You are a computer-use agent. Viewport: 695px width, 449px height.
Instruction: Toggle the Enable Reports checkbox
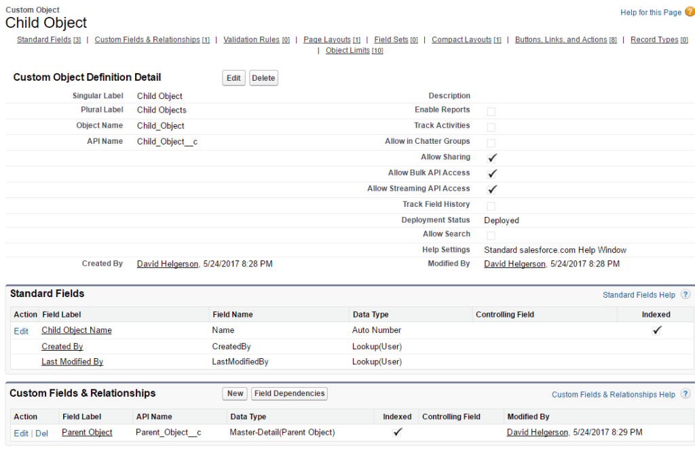tap(491, 111)
